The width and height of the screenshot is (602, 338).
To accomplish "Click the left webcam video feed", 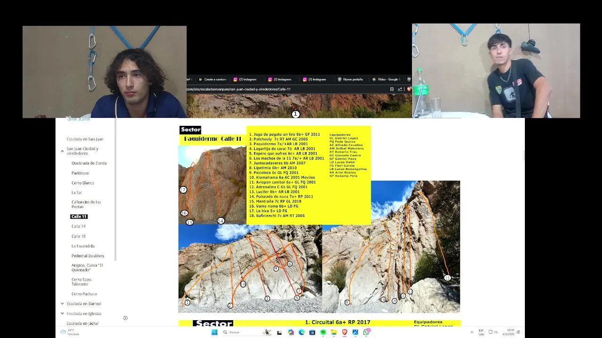I will point(104,72).
